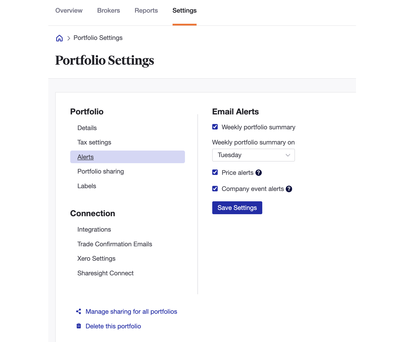Open Manage sharing for all portfolios

132,311
